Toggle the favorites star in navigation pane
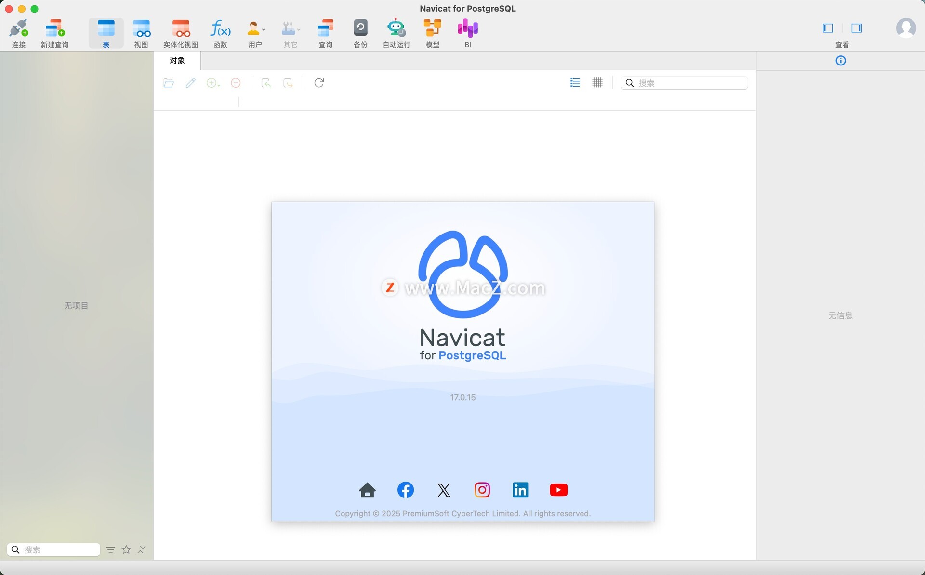This screenshot has width=925, height=575. point(126,549)
